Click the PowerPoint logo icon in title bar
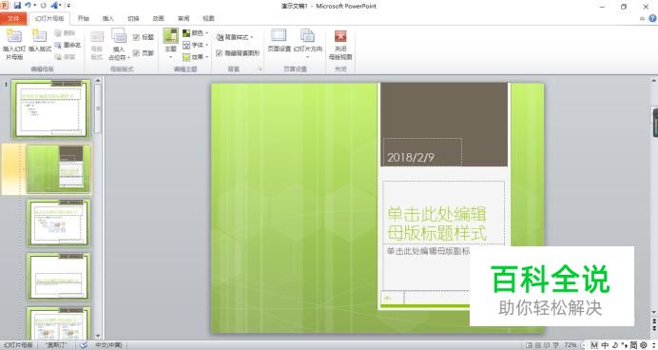Screen dimensions: 658x350 [4, 6]
